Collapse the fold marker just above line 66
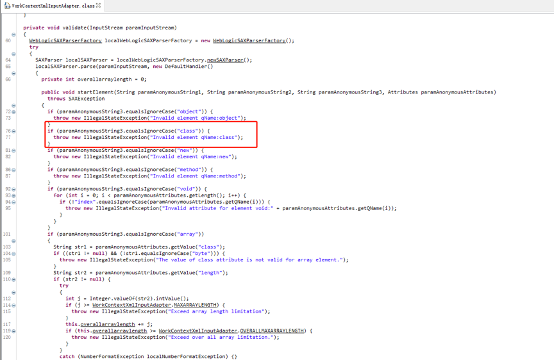The width and height of the screenshot is (554, 360). tap(13, 74)
